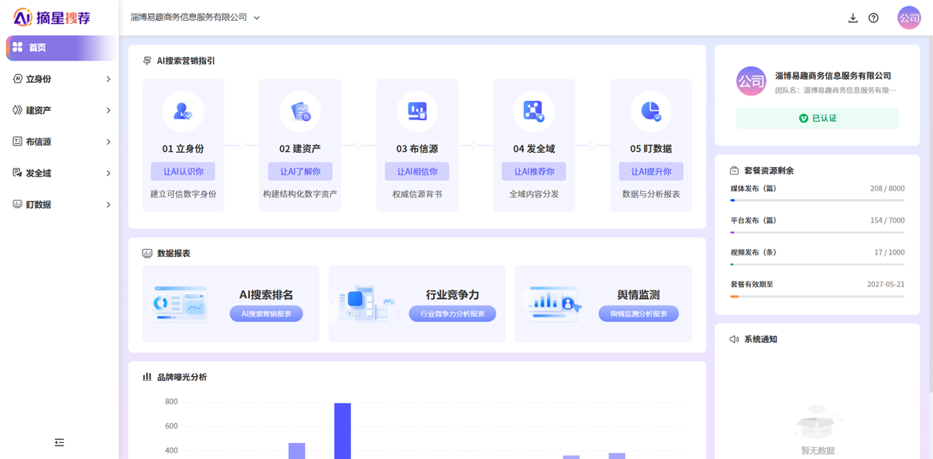Click the 208 / 8000 value
933x459 pixels.
[887, 189]
